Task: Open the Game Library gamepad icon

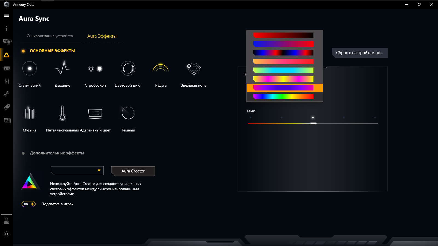Action: coord(6,68)
